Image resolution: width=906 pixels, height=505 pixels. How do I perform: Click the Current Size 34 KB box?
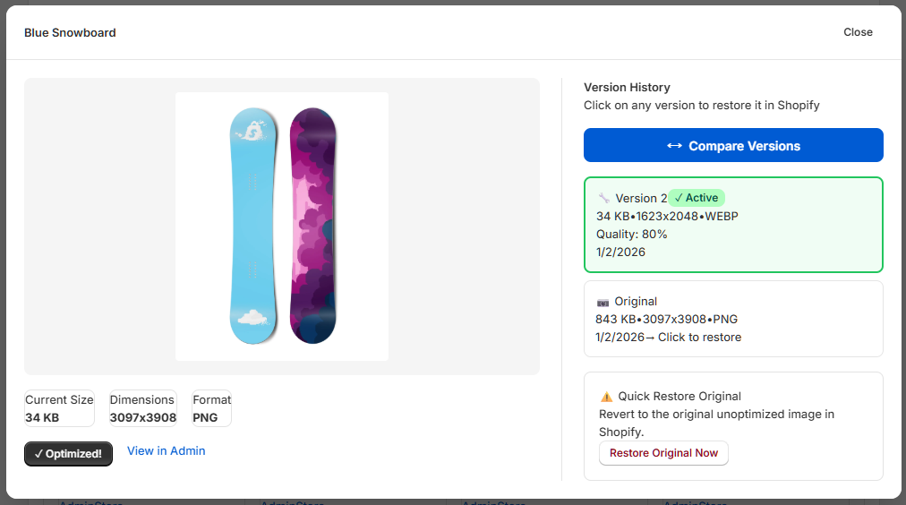pyautogui.click(x=59, y=408)
